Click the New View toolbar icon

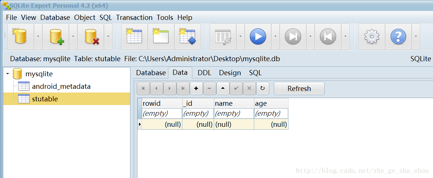[x=161, y=36]
